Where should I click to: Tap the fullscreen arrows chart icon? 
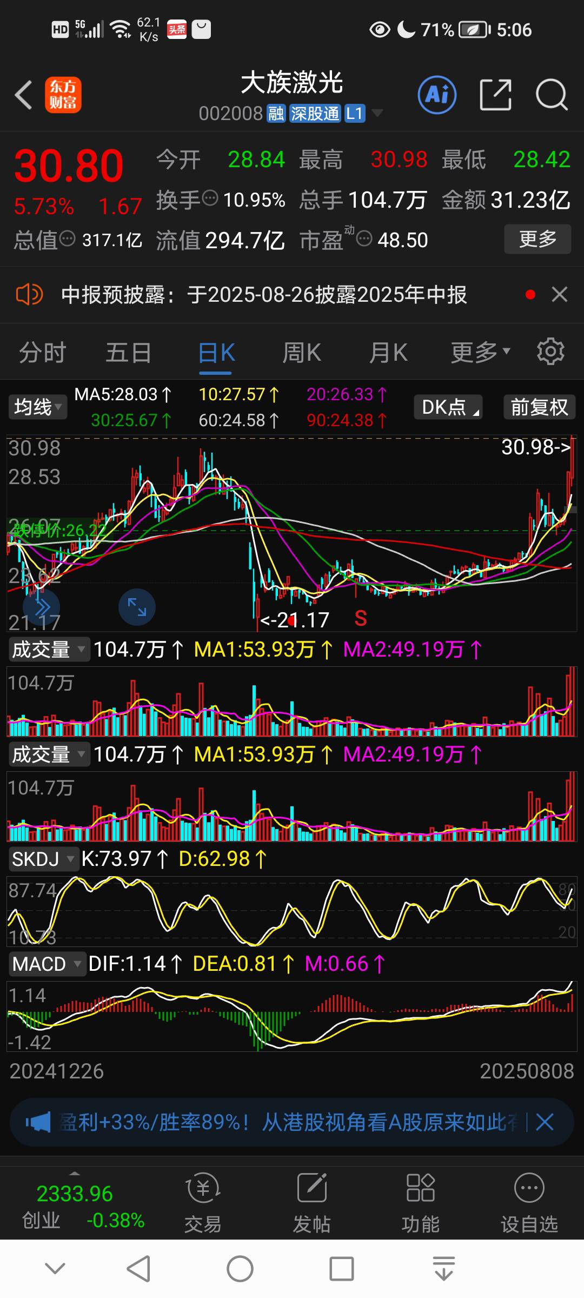point(137,607)
